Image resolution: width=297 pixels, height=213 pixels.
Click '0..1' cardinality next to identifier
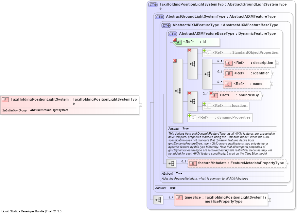pyautogui.click(x=220, y=71)
